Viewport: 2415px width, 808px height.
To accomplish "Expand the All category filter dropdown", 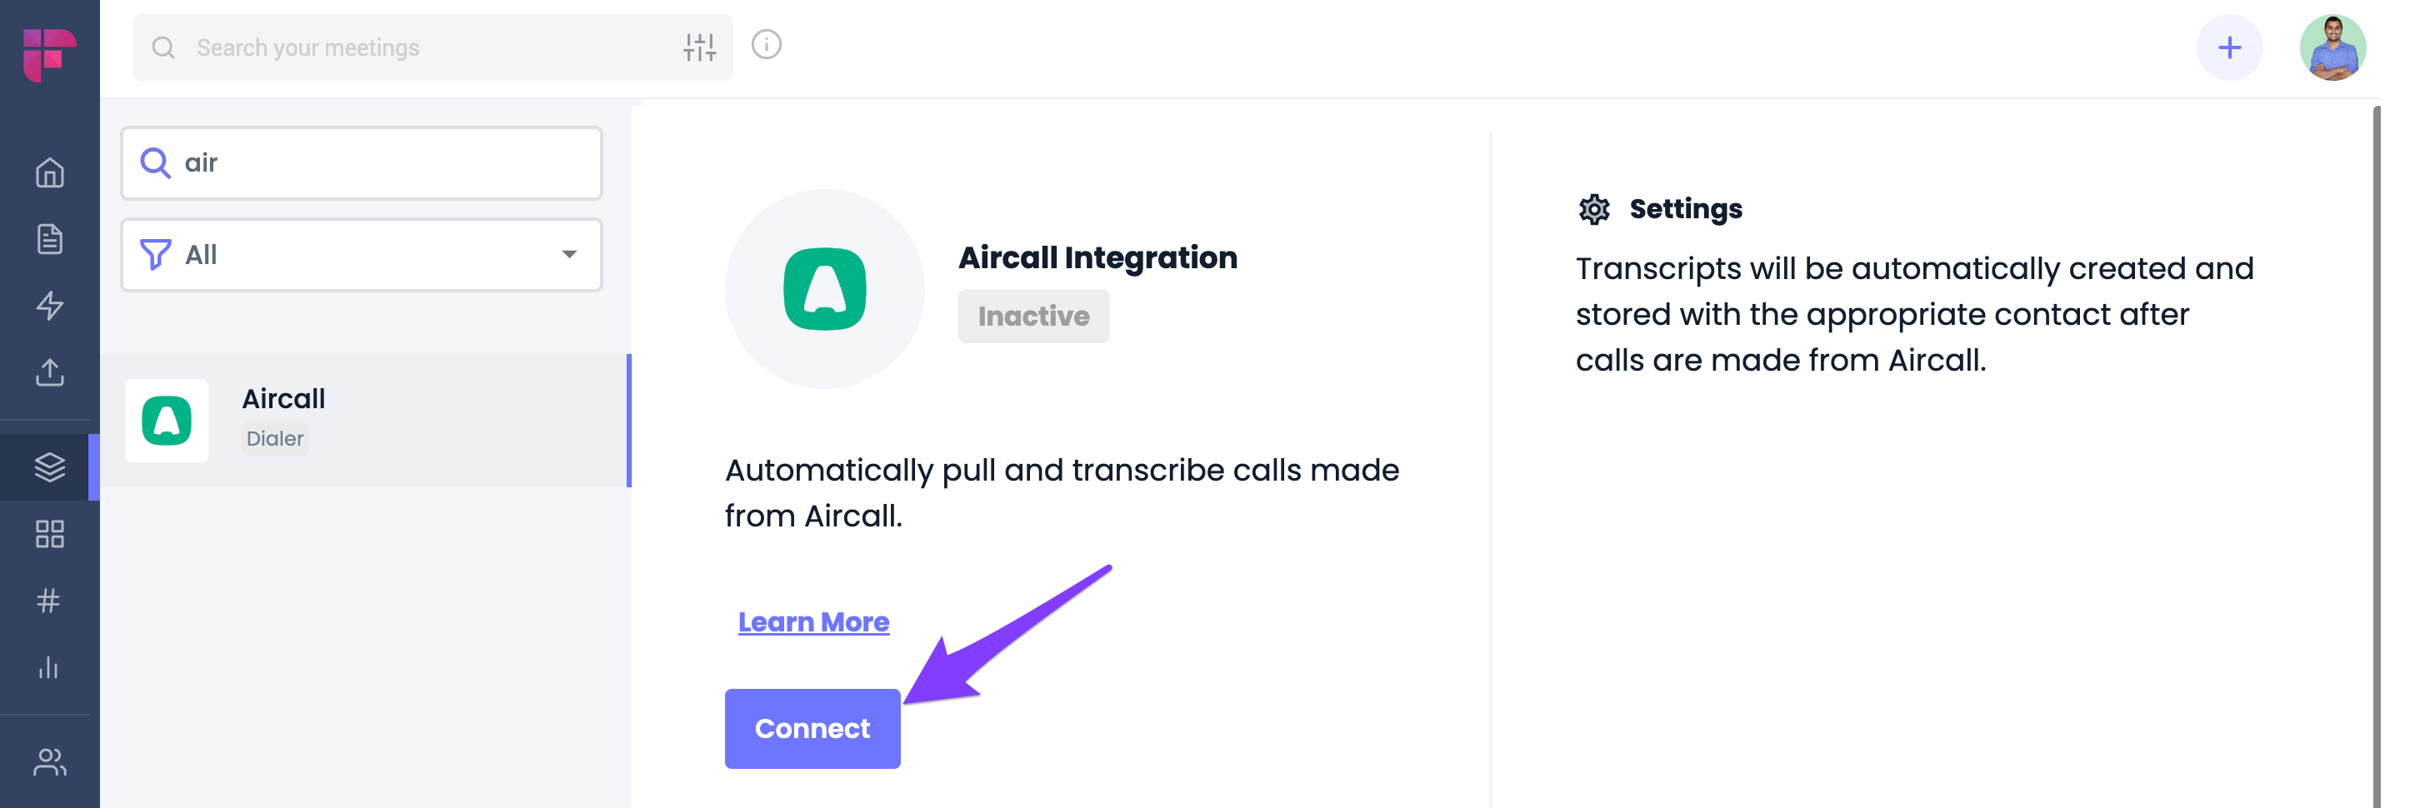I will click(x=361, y=255).
